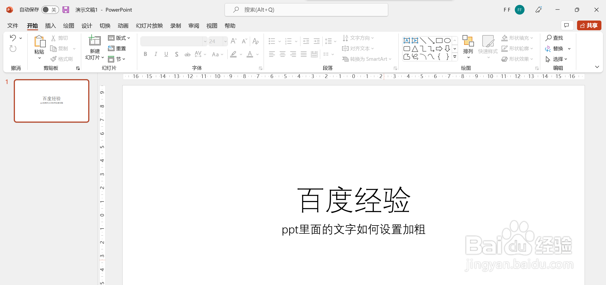Switch to the Animations (动画) tab
606x285 pixels.
pyautogui.click(x=123, y=26)
